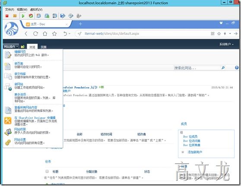
Task: Open the Doc 的成员 group link
Action: [190, 136]
